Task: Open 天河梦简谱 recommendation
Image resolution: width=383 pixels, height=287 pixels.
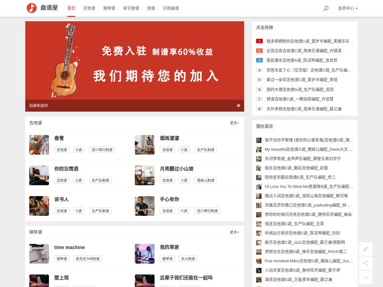Action: point(303,158)
